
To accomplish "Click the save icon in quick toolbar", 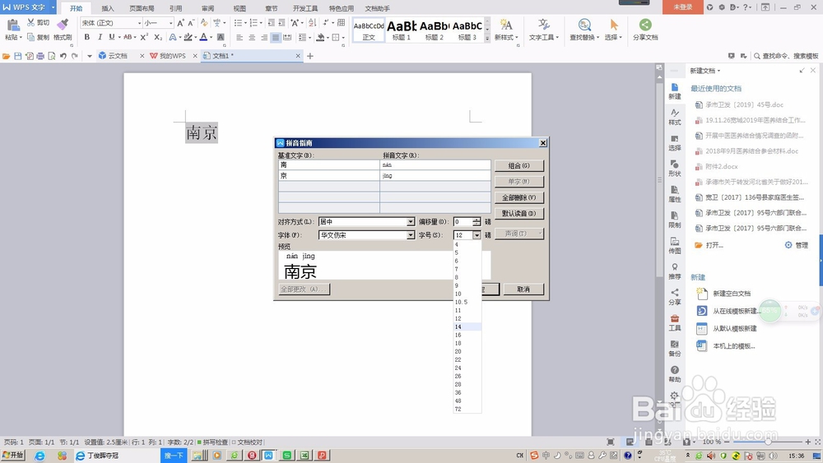I will coord(18,56).
